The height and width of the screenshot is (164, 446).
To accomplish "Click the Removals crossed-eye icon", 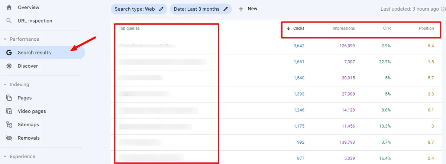I will pos(9,138).
